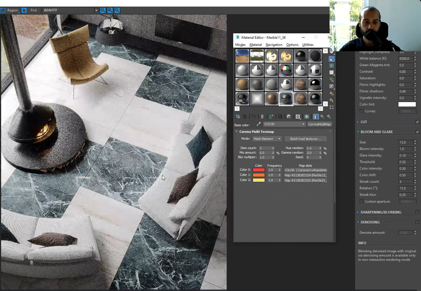Image resolution: width=421 pixels, height=291 pixels.
Task: Click the Color 1 Marble13 map slot
Action: [x=305, y=175]
